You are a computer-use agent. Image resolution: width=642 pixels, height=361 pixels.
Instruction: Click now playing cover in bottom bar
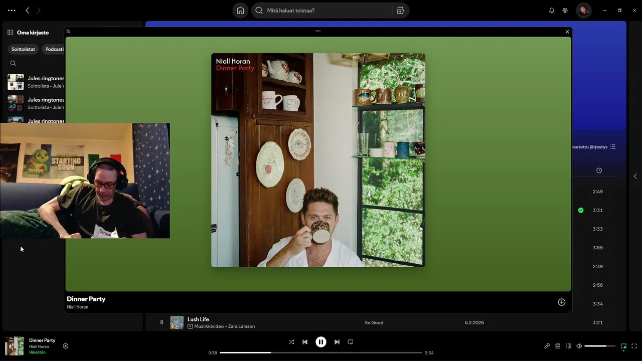click(x=14, y=346)
